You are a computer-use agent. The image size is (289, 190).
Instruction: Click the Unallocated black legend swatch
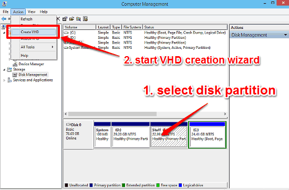pyautogui.click(x=66, y=185)
